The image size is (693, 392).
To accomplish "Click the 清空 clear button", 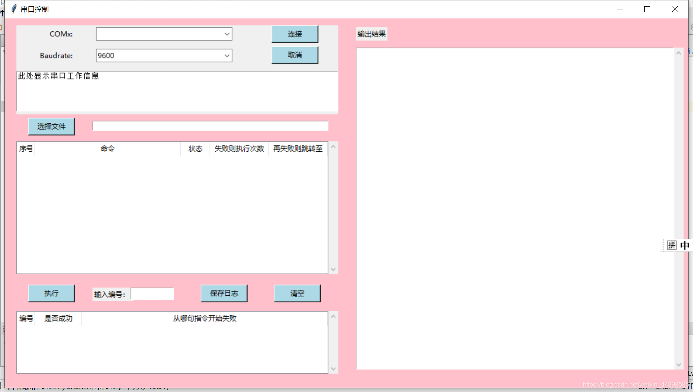I will (x=297, y=293).
